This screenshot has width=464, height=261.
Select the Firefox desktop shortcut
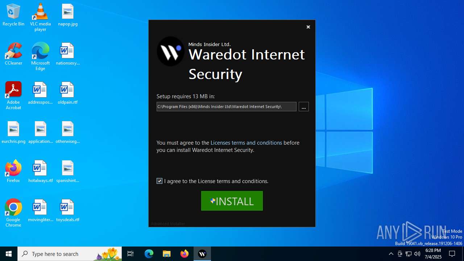tap(13, 172)
